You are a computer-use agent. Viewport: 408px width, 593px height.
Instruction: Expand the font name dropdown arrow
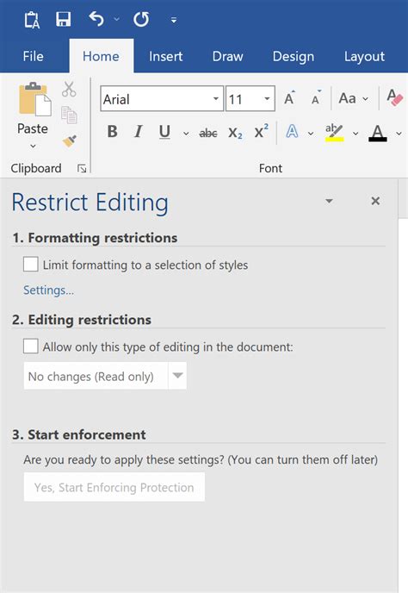[216, 99]
